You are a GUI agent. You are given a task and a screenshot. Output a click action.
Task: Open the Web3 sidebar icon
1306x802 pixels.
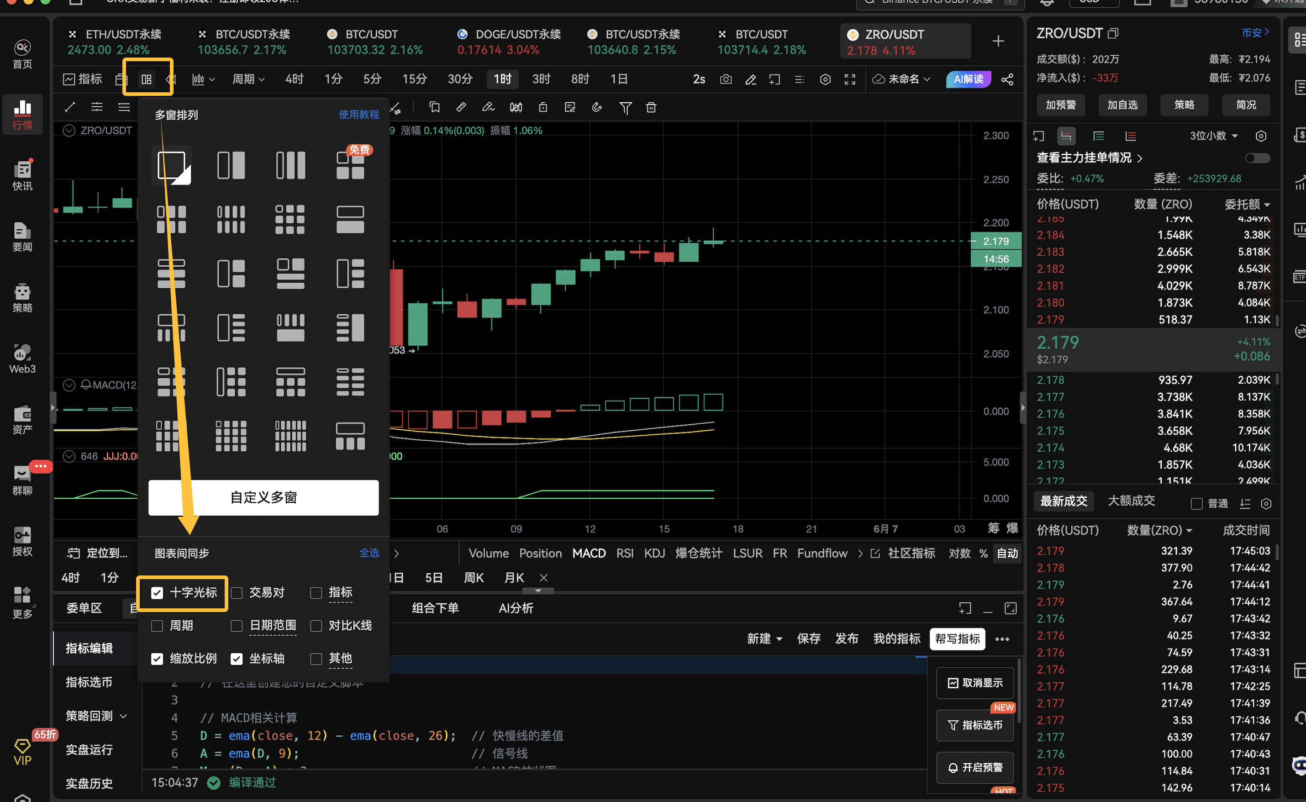22,359
